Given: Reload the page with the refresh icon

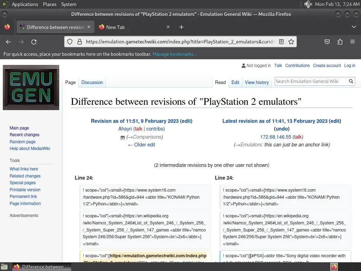Looking at the screenshot, I should (34, 42).
